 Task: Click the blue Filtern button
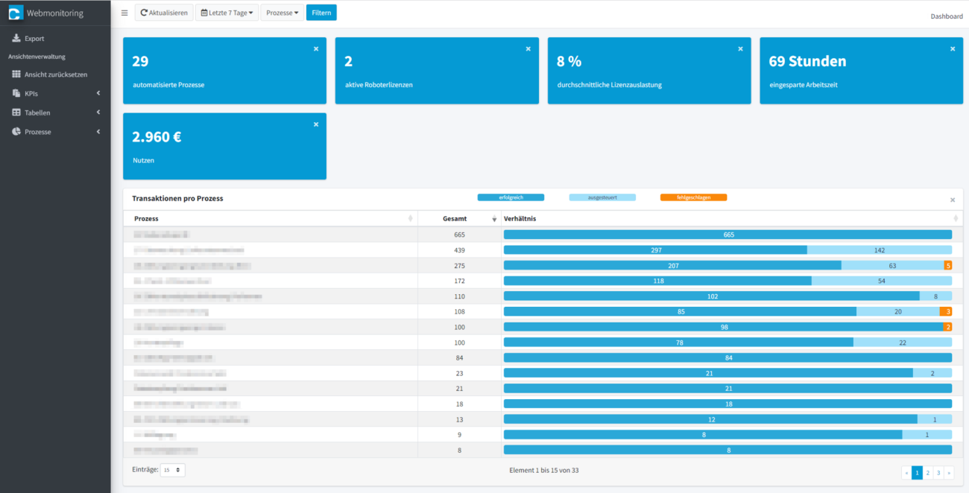tap(321, 12)
